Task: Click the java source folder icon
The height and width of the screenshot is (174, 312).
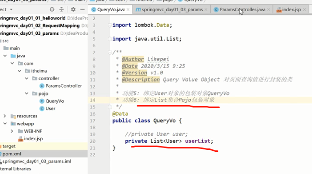Action: point(13,56)
